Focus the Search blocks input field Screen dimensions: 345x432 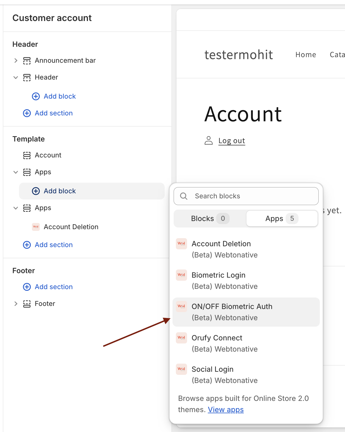[246, 196]
